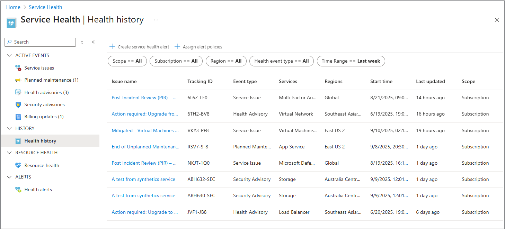This screenshot has width=505, height=229.
Task: Click the Service issues icon in sidebar
Action: [x=18, y=68]
